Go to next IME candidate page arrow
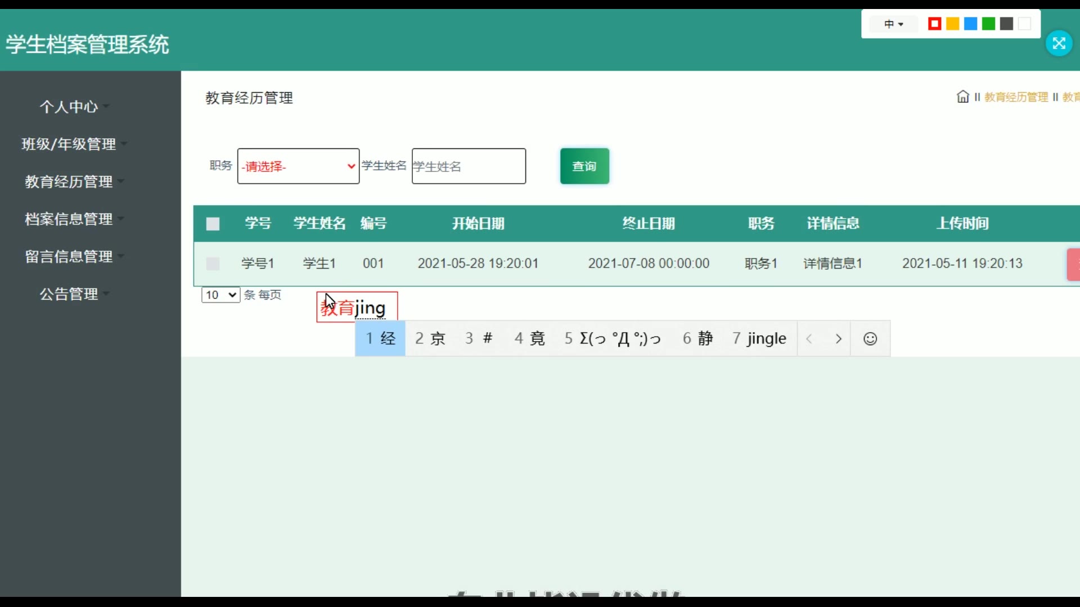The width and height of the screenshot is (1080, 607). (838, 339)
